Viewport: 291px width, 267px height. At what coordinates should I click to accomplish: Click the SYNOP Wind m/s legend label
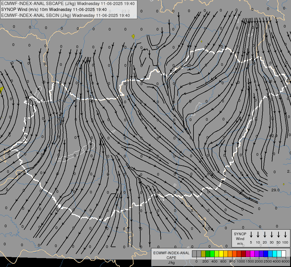[240, 239]
